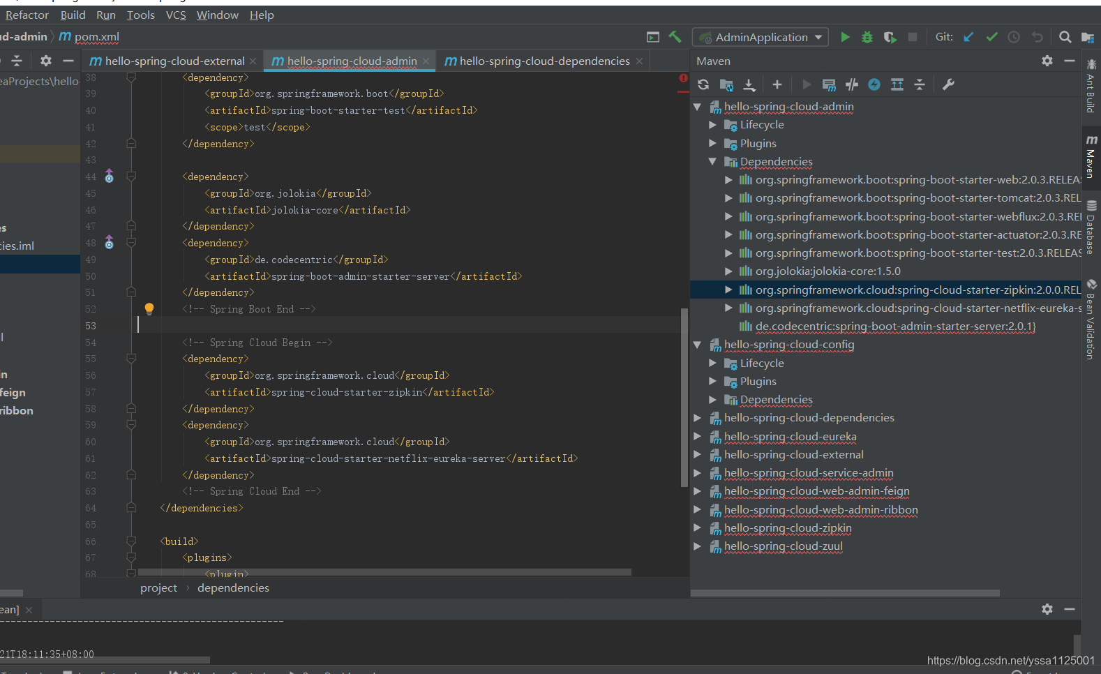Open Search Everywhere magnifier icon
The width and height of the screenshot is (1101, 674).
[x=1065, y=37]
